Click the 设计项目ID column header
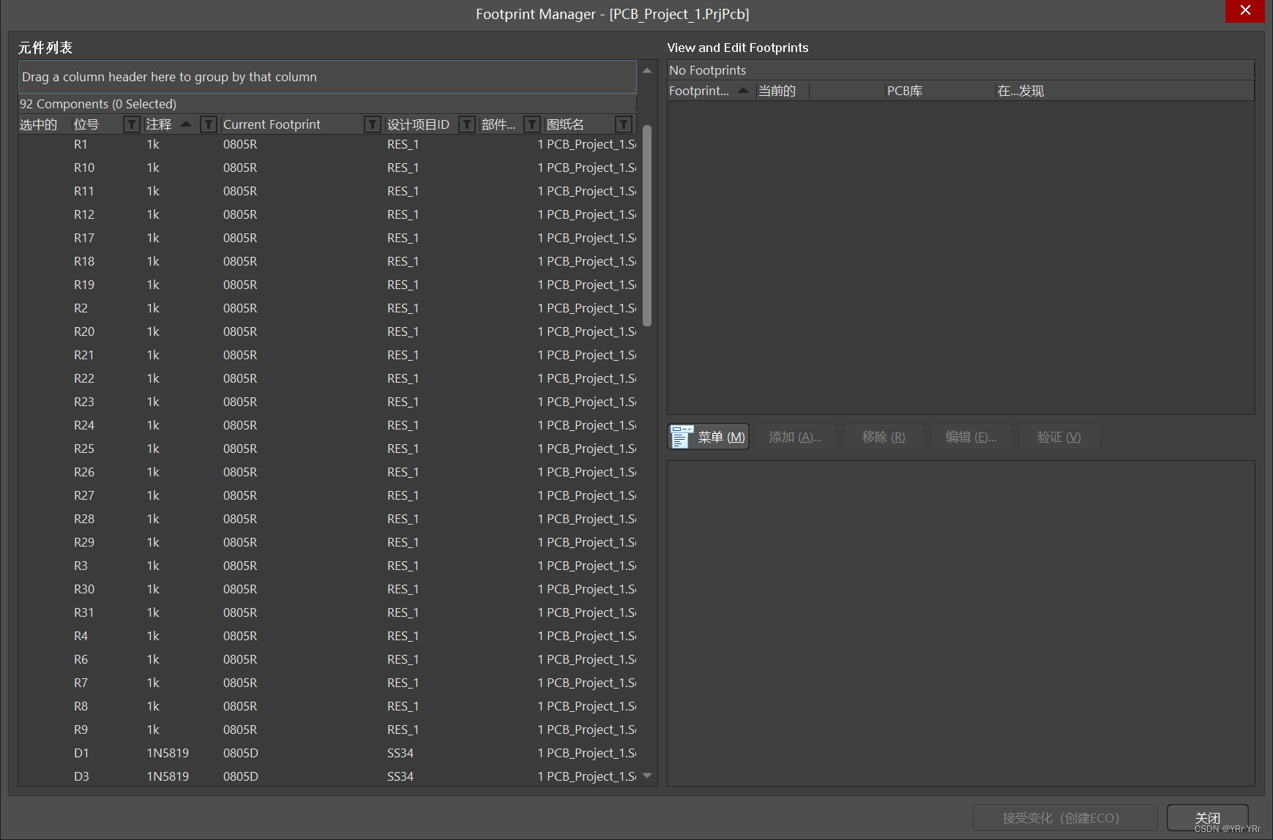This screenshot has height=840, width=1273. [418, 124]
